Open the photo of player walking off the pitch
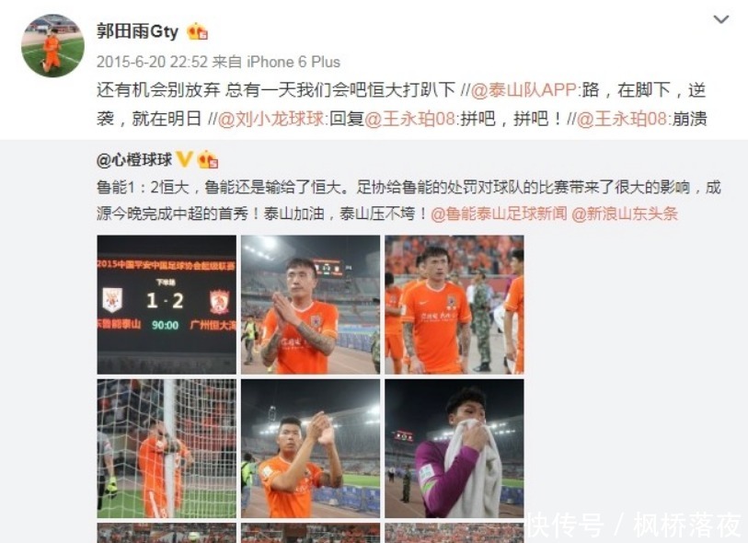The image size is (748, 543). pos(455,305)
